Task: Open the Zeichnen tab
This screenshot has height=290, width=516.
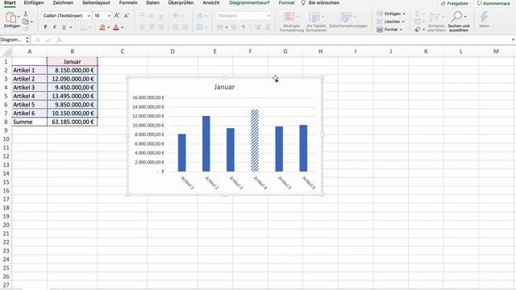Action: [63, 3]
